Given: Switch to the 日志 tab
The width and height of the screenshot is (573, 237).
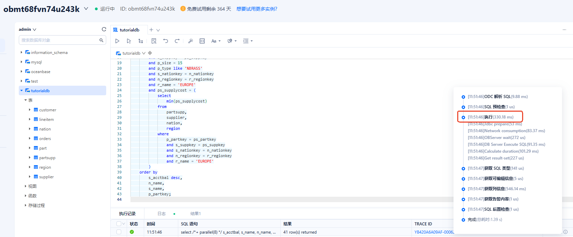Looking at the screenshot, I should 162,214.
